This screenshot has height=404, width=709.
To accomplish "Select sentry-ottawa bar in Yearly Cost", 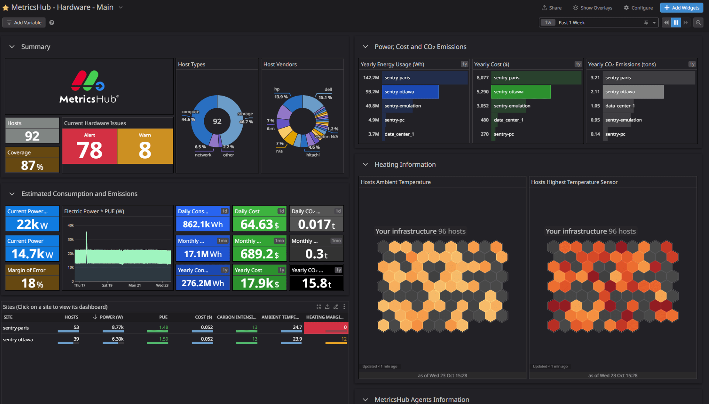I will point(521,92).
